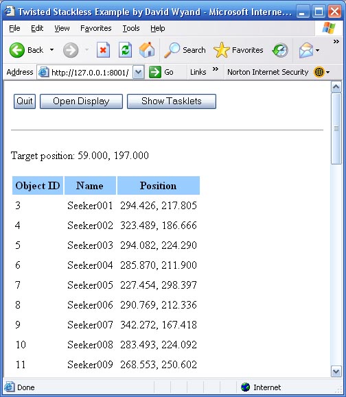The image size is (346, 397).
Task: Open Search with the magnifying glass icon
Action: pyautogui.click(x=172, y=50)
